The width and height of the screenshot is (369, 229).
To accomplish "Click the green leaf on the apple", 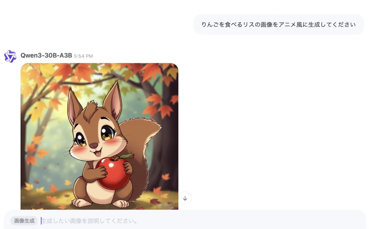I will (x=126, y=156).
